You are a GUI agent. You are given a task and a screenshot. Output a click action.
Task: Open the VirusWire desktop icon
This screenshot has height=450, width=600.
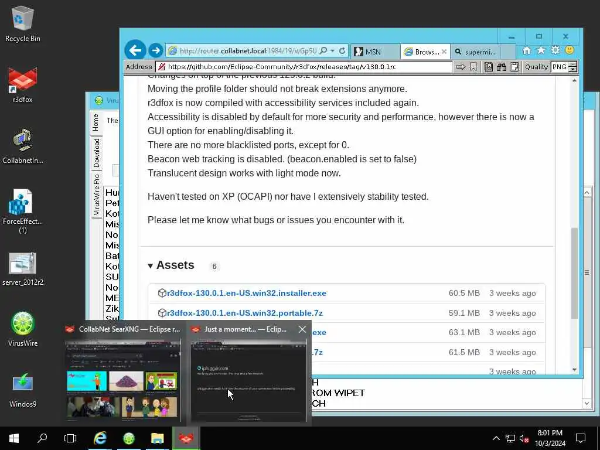click(23, 329)
